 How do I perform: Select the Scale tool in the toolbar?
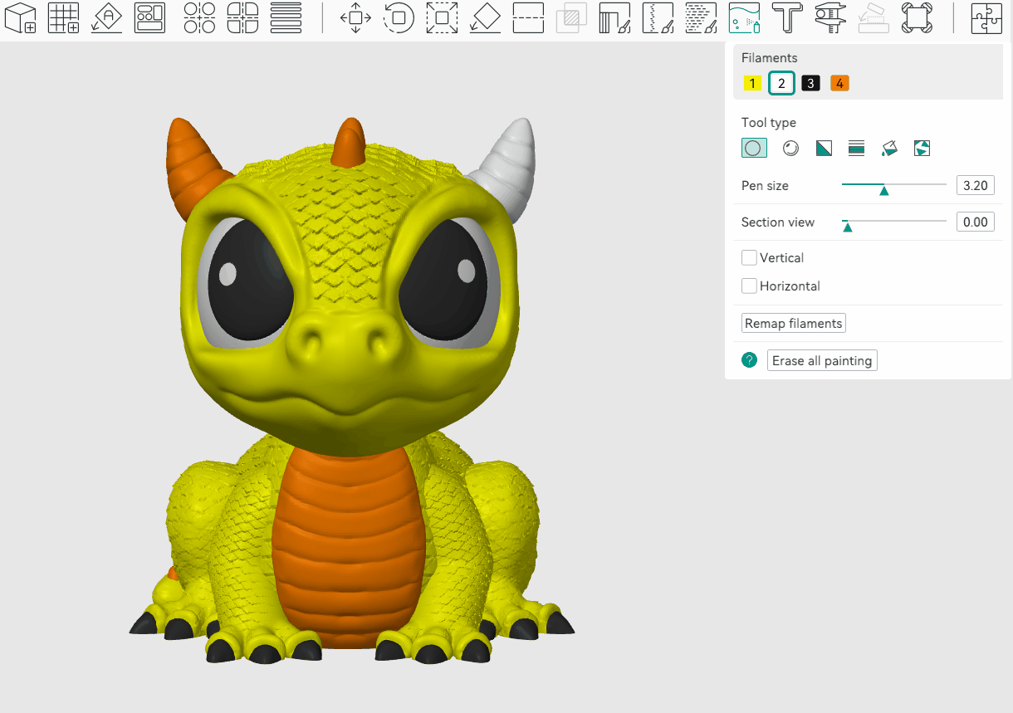pyautogui.click(x=442, y=17)
